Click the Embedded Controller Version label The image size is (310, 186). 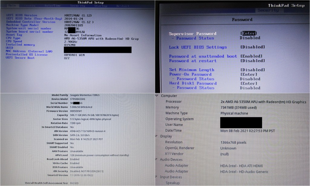click(x=31, y=22)
